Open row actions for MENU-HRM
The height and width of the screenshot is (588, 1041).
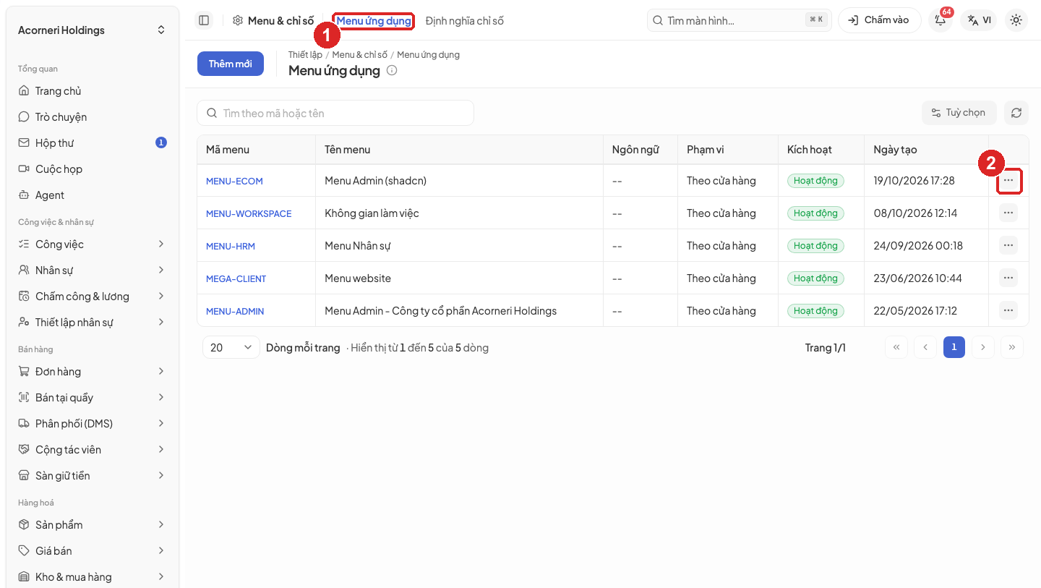tap(1008, 245)
